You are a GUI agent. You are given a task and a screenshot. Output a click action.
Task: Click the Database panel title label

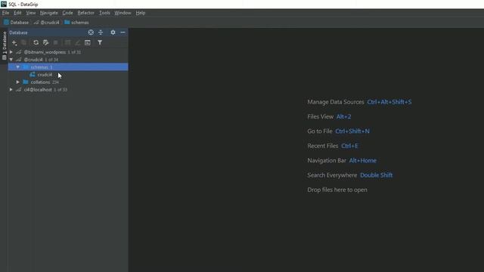(x=18, y=32)
